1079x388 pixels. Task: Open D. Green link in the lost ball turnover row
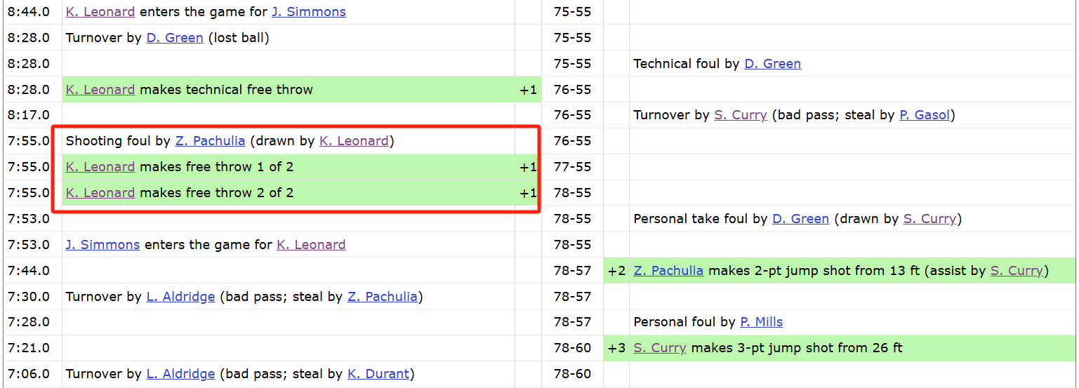175,38
